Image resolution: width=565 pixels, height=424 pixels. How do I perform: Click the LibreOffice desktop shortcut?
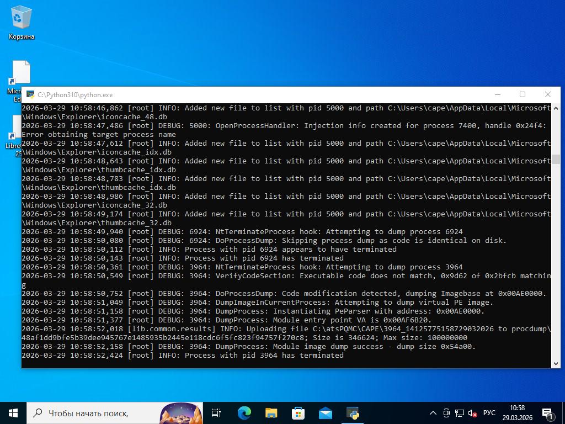click(x=15, y=132)
